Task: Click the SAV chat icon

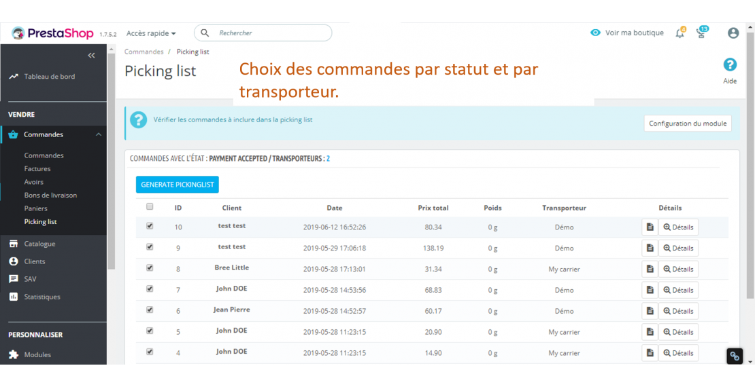Action: (x=14, y=279)
